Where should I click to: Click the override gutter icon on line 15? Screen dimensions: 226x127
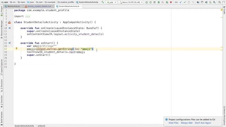coord(10,43)
